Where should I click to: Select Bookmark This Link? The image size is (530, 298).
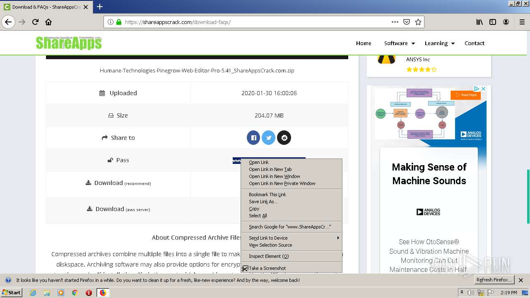(x=291, y=195)
